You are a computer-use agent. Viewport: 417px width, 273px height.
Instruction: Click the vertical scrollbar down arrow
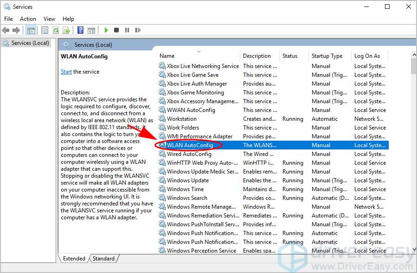413,249
